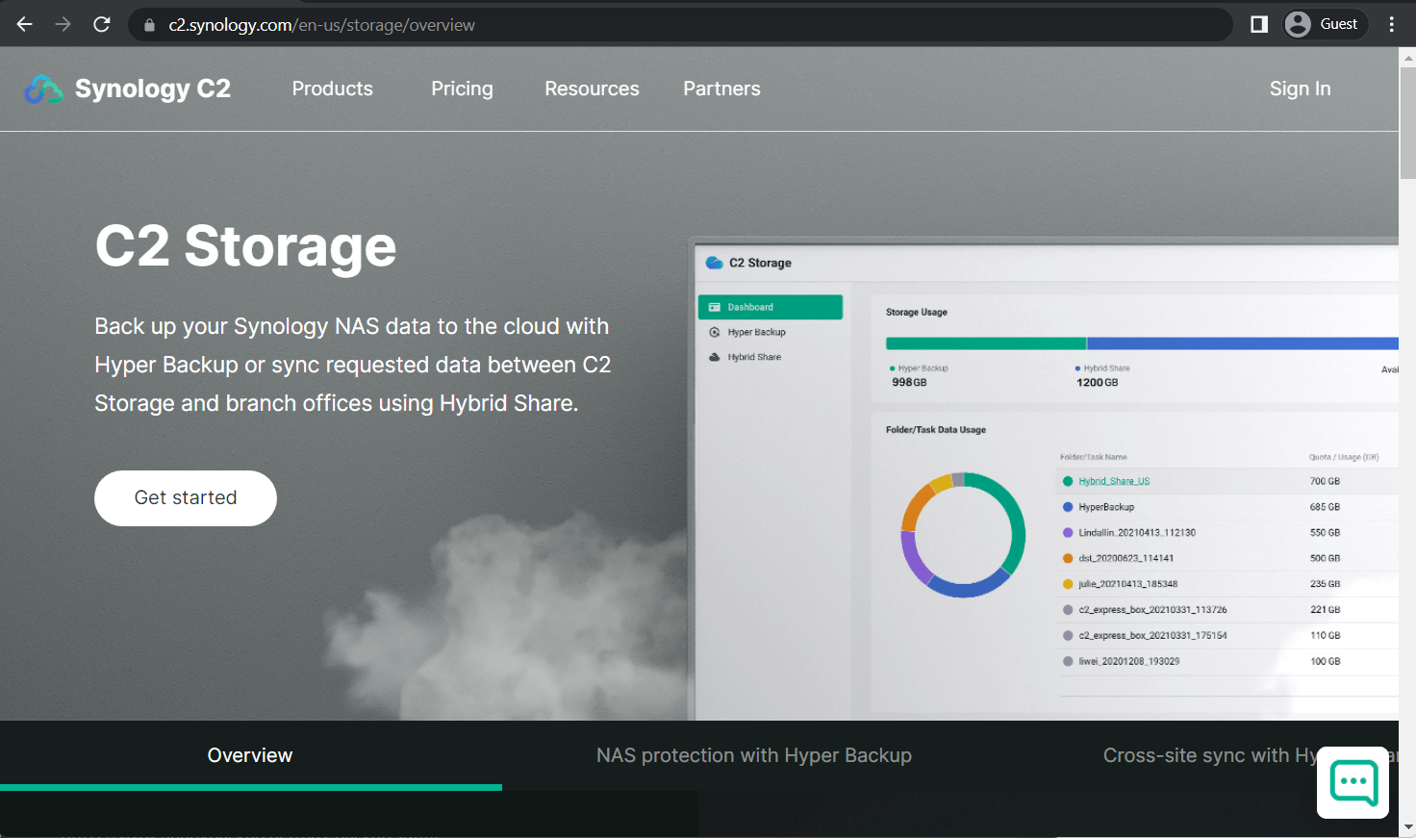This screenshot has height=838, width=1416.
Task: Open Chrome's side panel icon
Action: (1257, 24)
